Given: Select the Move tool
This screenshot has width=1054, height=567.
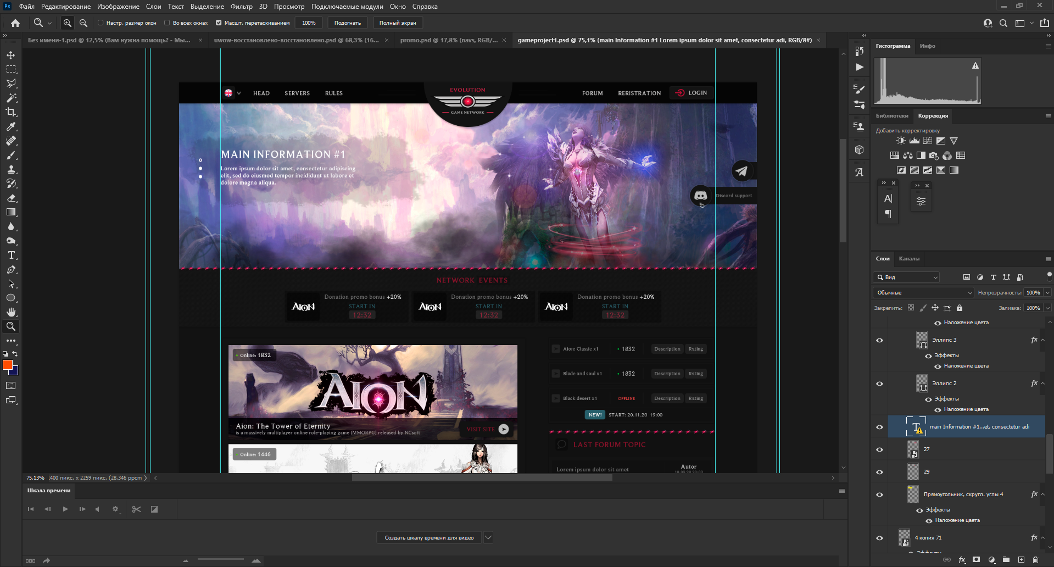Looking at the screenshot, I should point(11,55).
